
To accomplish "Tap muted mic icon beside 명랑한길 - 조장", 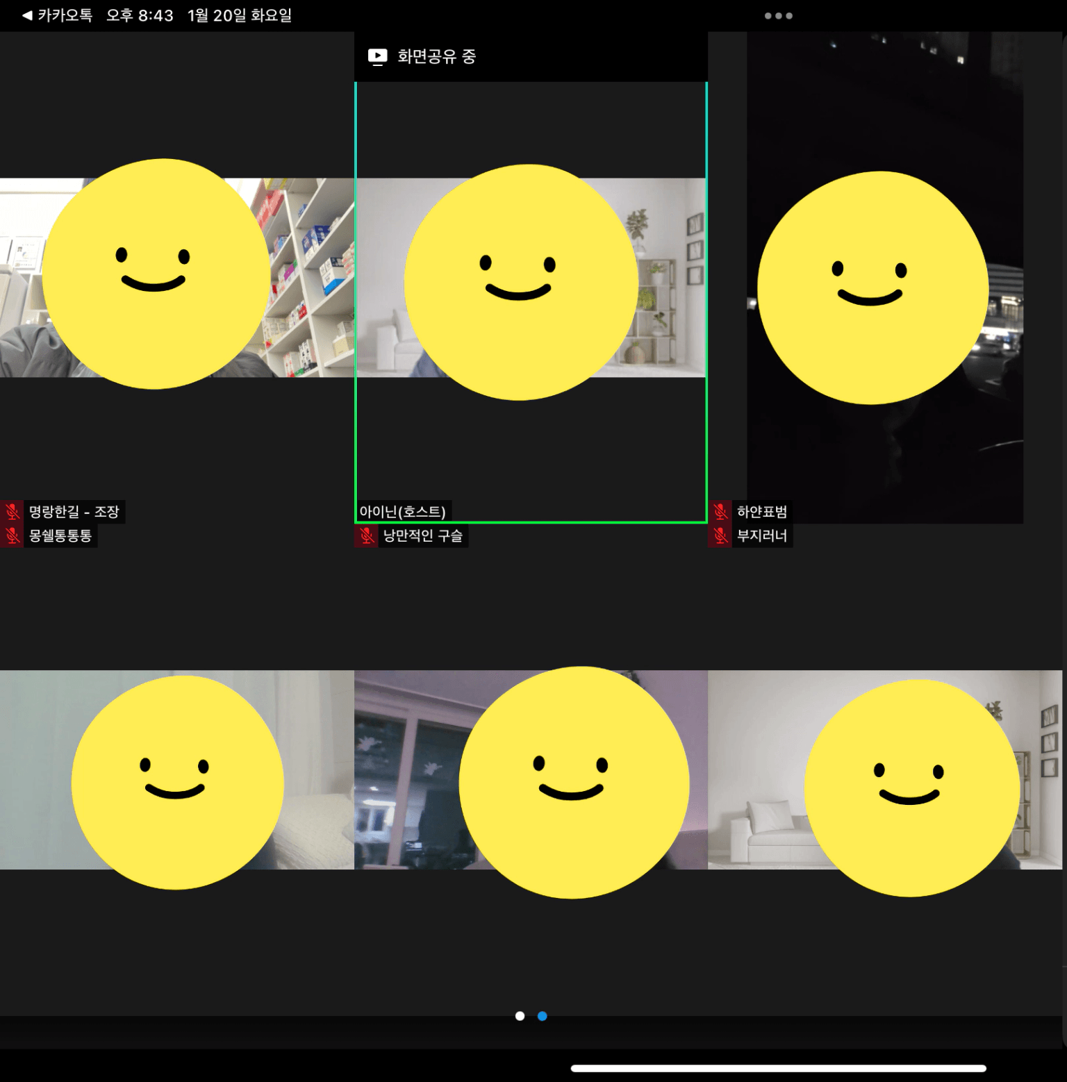I will (12, 512).
